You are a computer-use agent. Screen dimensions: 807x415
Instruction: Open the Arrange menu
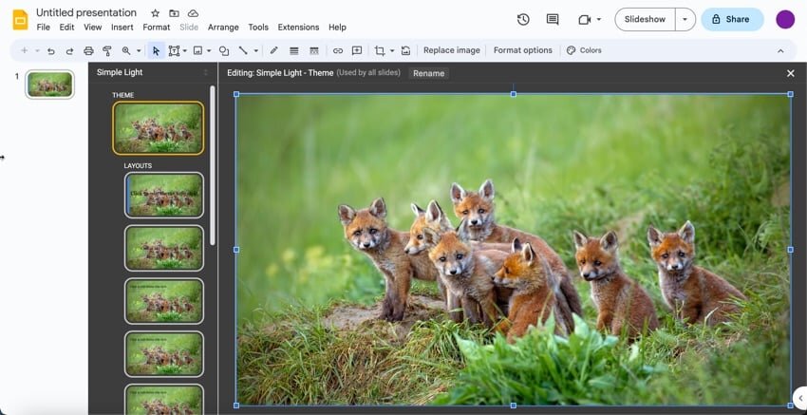(x=223, y=28)
